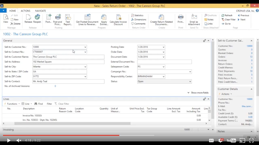This screenshot has height=145, width=259.
Task: Expand Show more fields
Action: (x=198, y=93)
